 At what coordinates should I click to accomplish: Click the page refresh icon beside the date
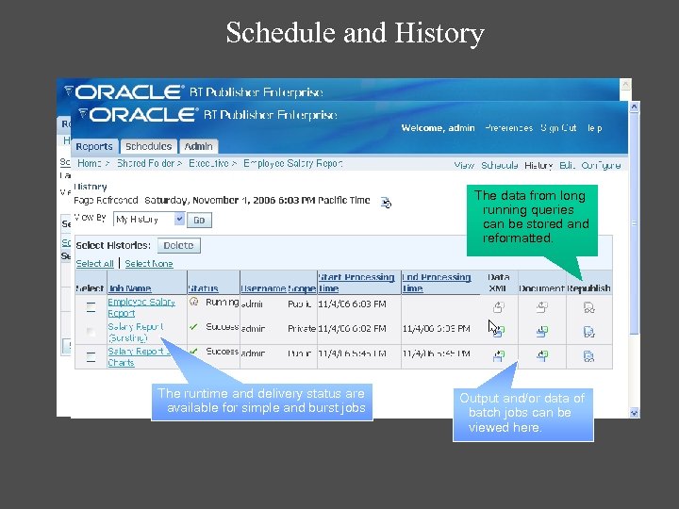tap(386, 202)
